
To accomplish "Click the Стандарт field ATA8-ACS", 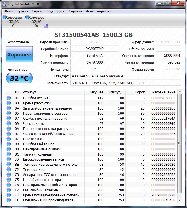I will point(126,76).
